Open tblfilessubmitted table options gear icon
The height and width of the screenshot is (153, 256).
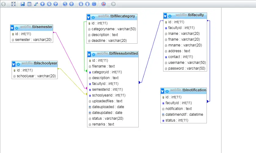93,54
